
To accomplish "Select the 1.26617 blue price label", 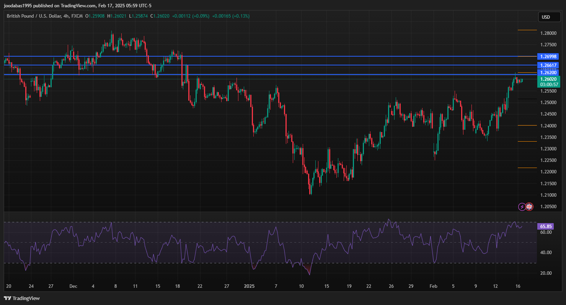I will click(x=549, y=65).
